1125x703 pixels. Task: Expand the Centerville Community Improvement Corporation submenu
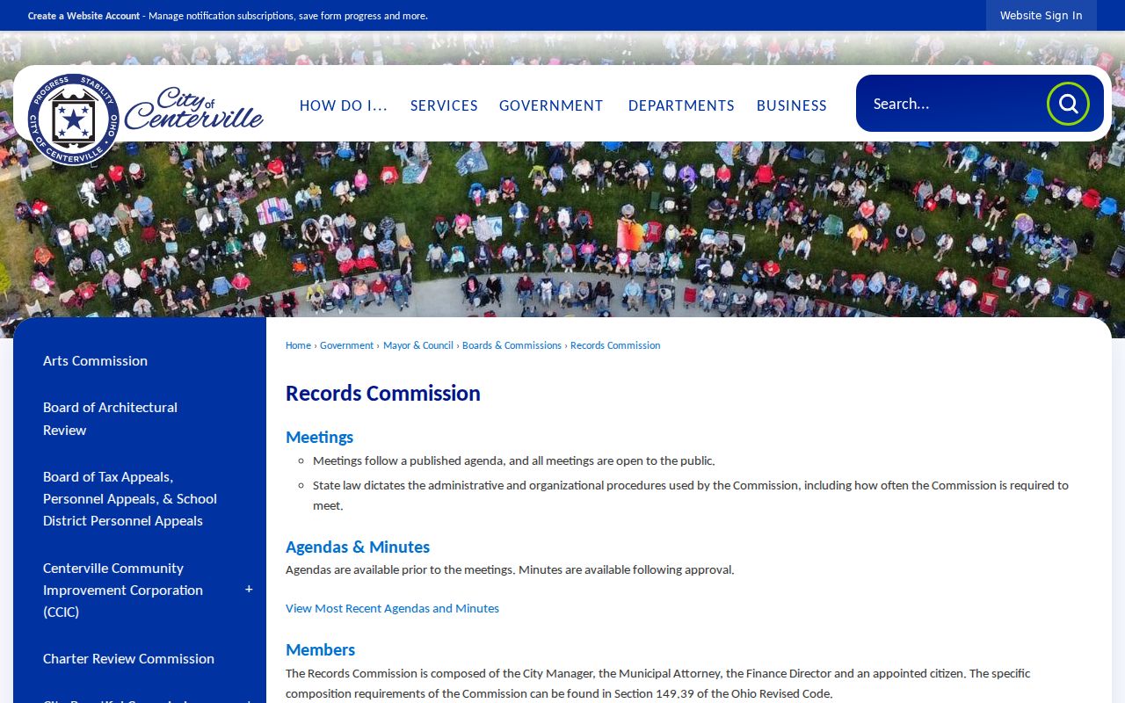pos(249,590)
